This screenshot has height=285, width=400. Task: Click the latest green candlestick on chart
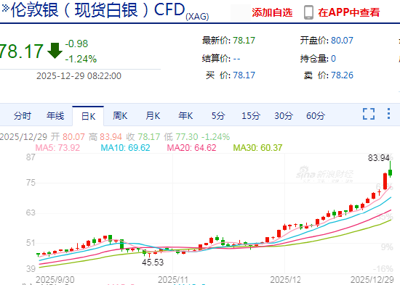coord(390,173)
